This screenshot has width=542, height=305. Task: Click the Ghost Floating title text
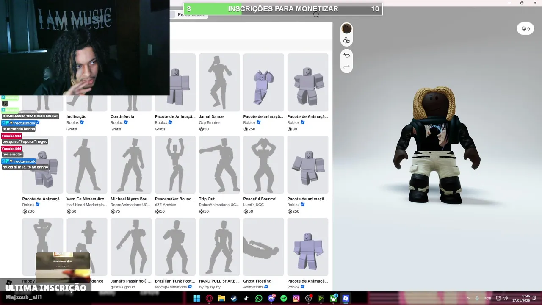257,281
